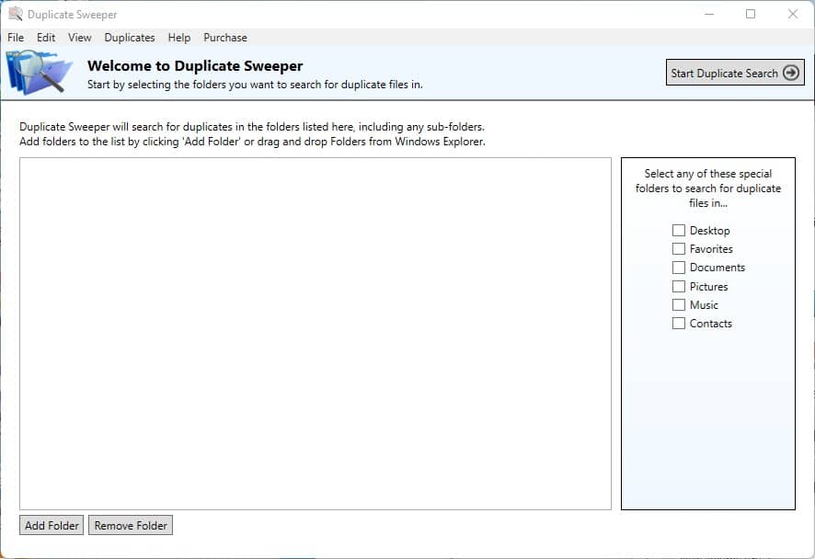Click the arrow icon on Start Duplicate Search
Screen dimensions: 815x559
[x=791, y=73]
